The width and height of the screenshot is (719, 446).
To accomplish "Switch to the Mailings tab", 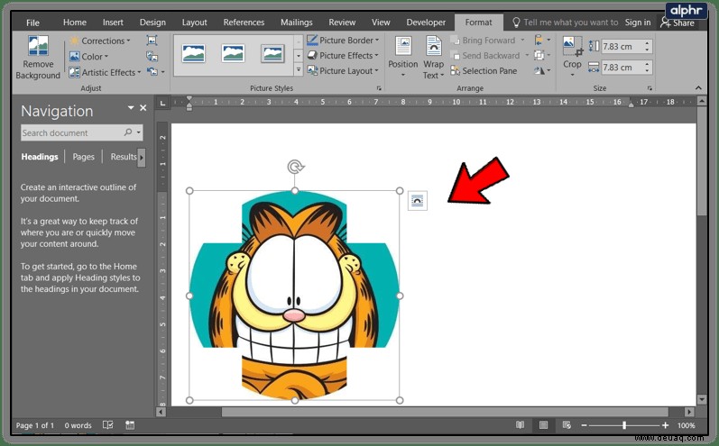I will pos(297,23).
